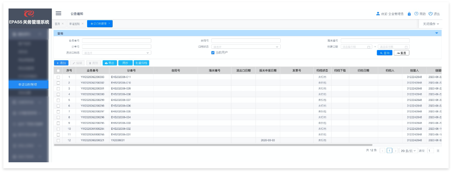
Task: Click the 添加 add button
Action: pos(61,63)
